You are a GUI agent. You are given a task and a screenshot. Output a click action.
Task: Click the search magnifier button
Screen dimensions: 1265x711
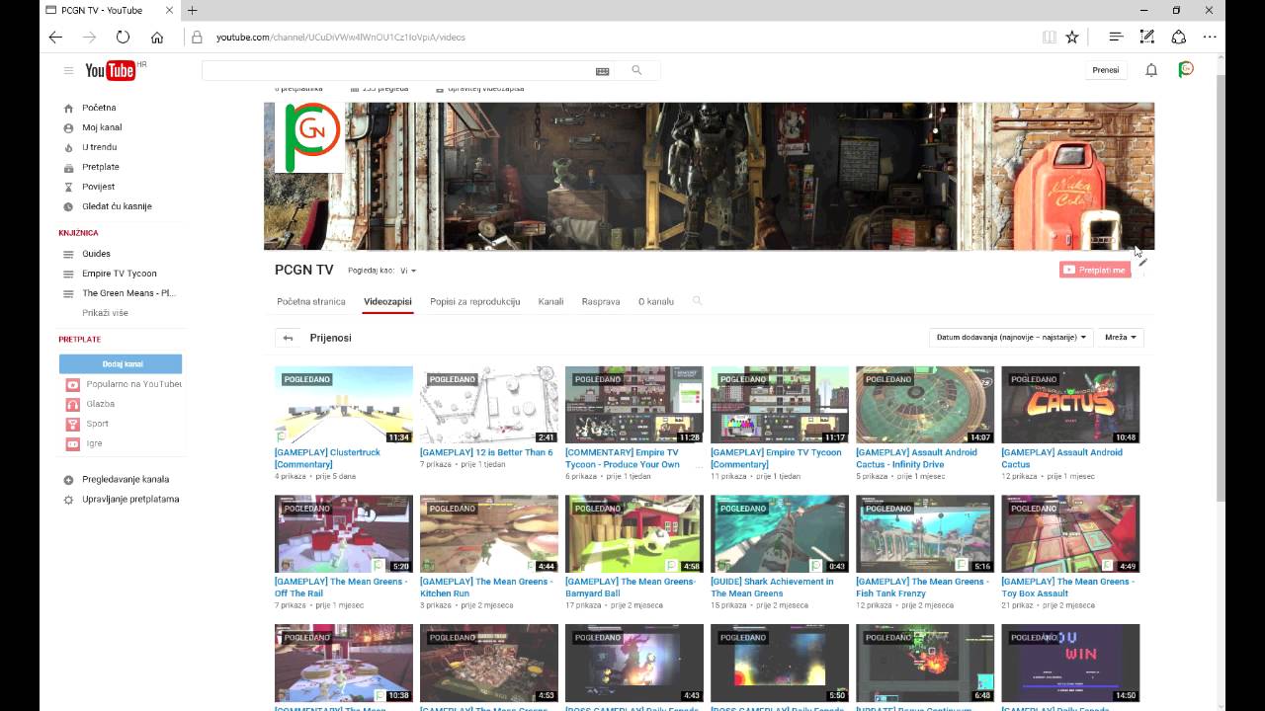[636, 70]
